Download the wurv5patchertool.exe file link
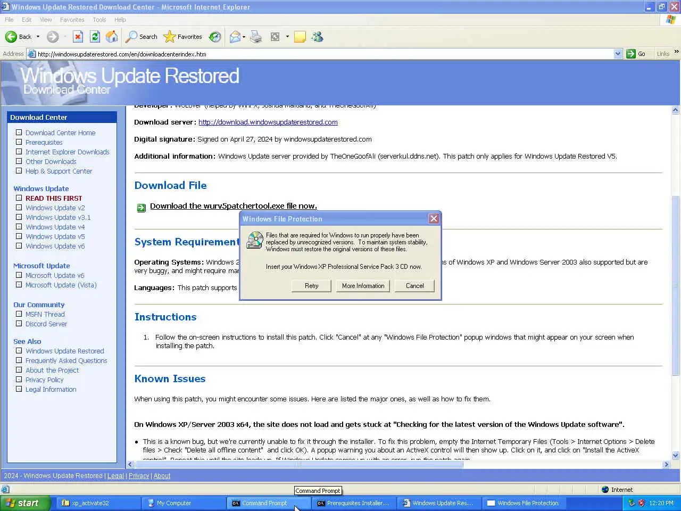This screenshot has width=681, height=511. click(x=234, y=206)
